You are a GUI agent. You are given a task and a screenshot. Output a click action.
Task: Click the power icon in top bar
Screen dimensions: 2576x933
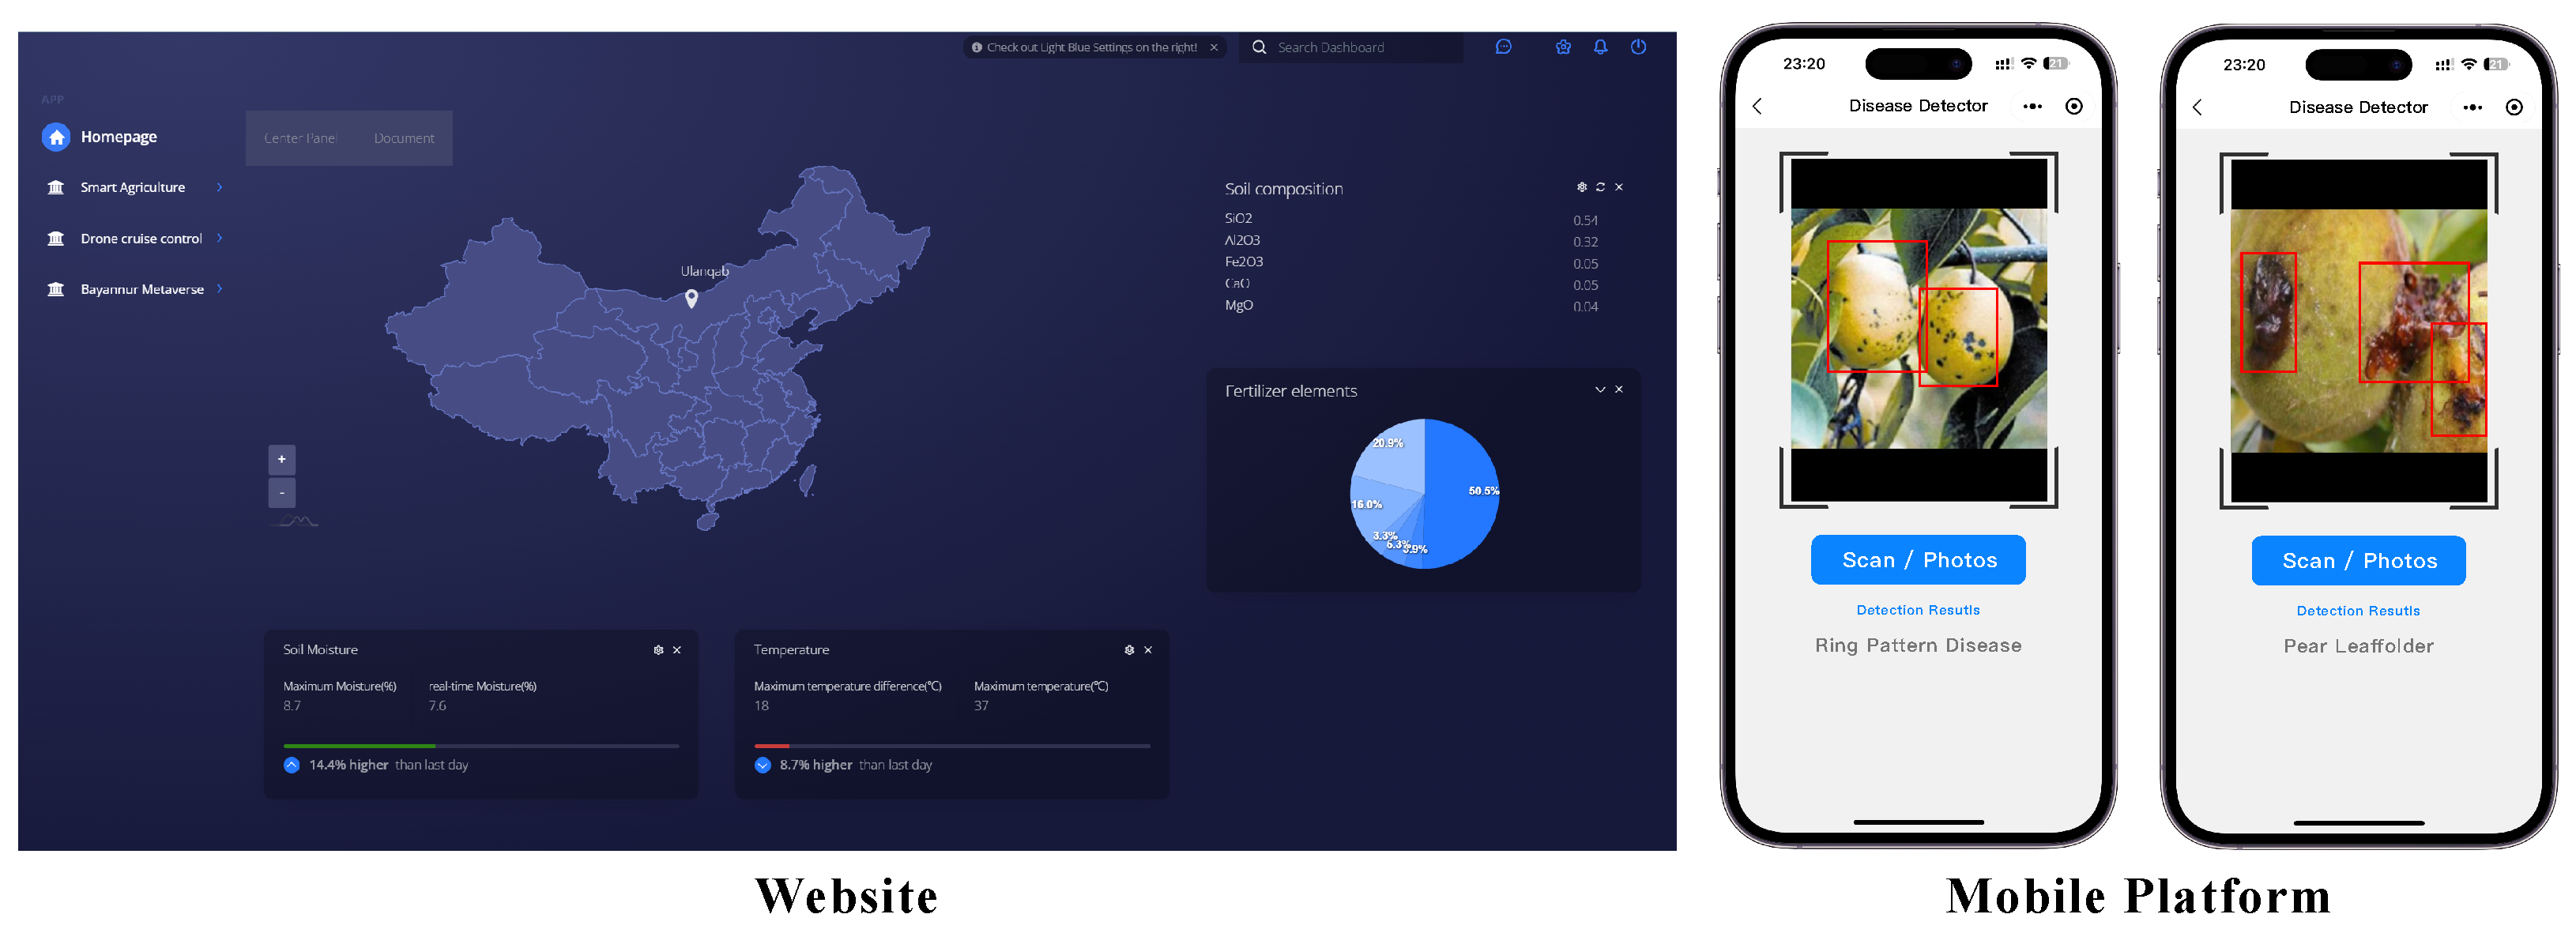click(x=1638, y=47)
